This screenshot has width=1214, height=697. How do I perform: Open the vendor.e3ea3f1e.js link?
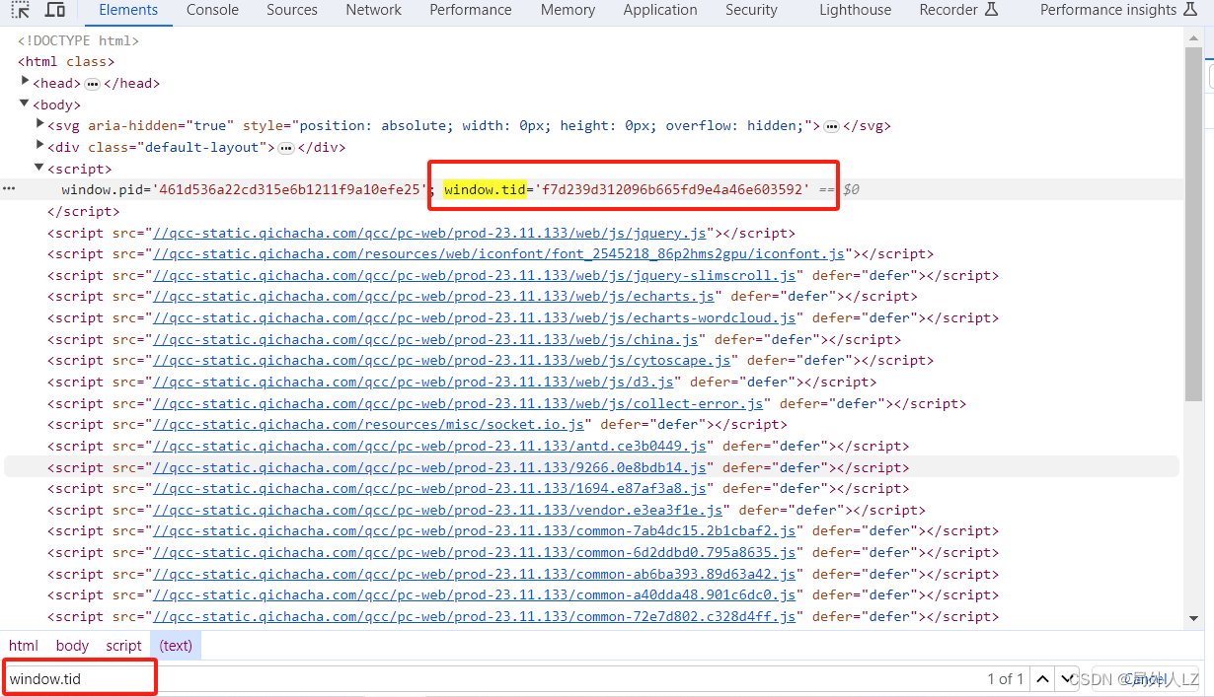437,510
